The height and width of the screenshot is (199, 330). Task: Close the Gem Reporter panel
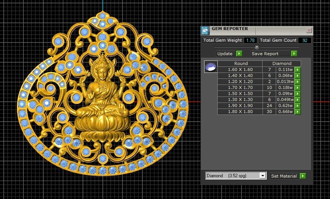pyautogui.click(x=309, y=30)
